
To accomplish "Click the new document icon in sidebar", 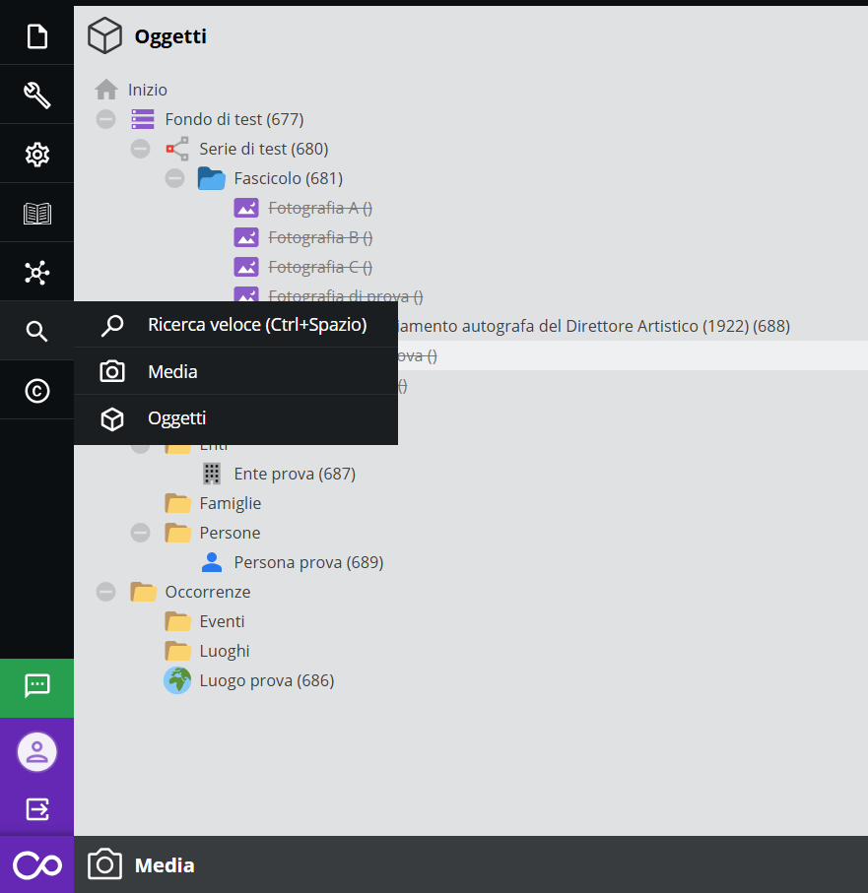I will [36, 37].
